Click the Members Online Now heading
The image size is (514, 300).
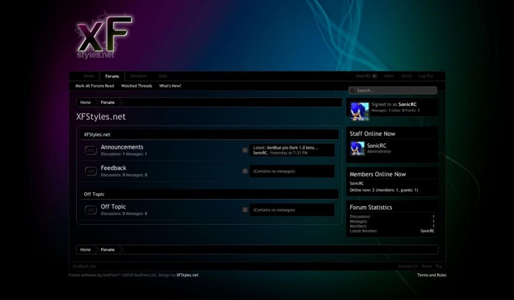pos(377,174)
